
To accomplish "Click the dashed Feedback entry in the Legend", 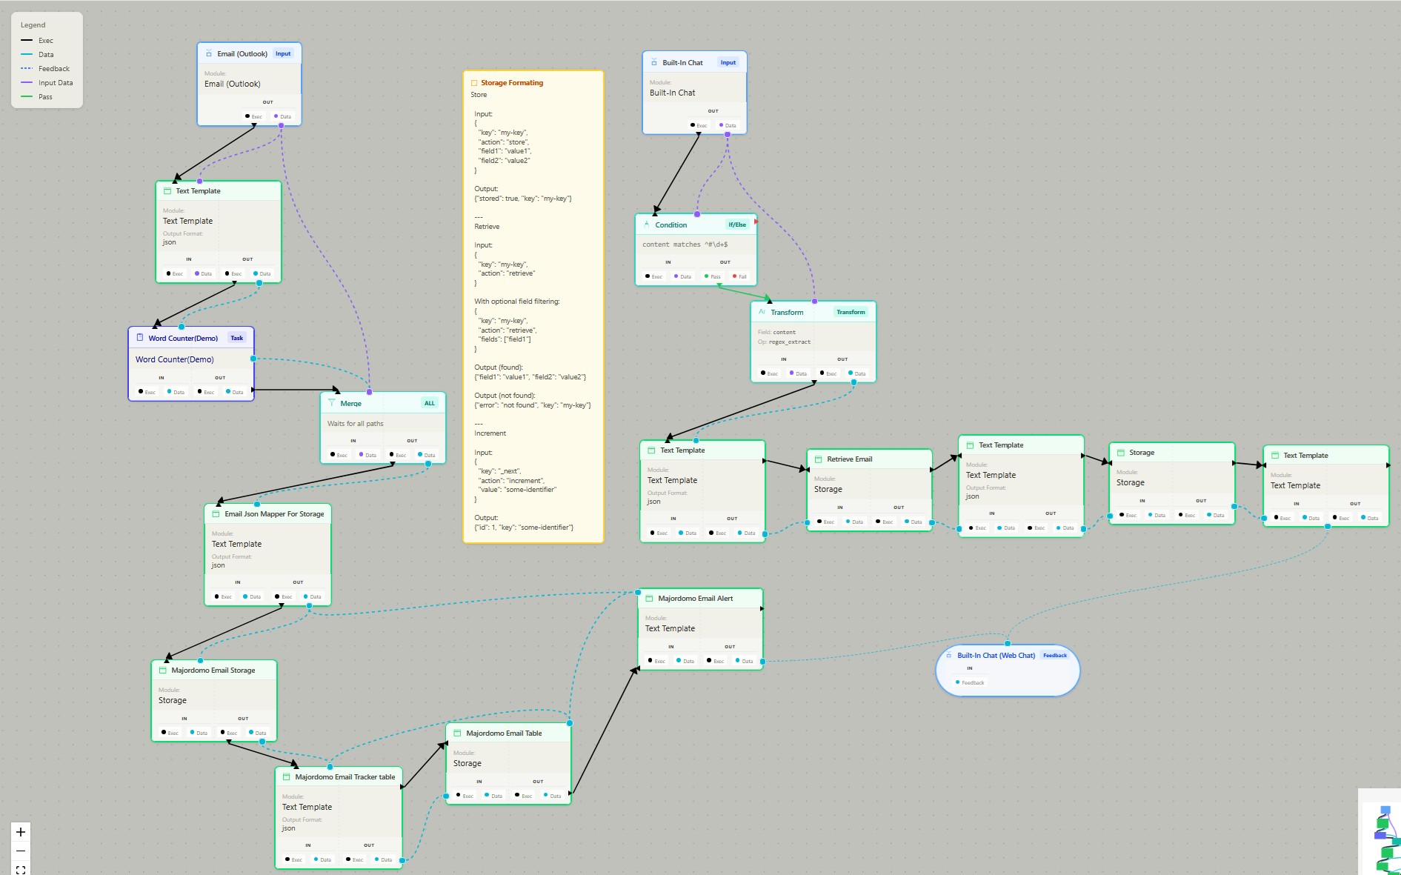I will coord(45,69).
